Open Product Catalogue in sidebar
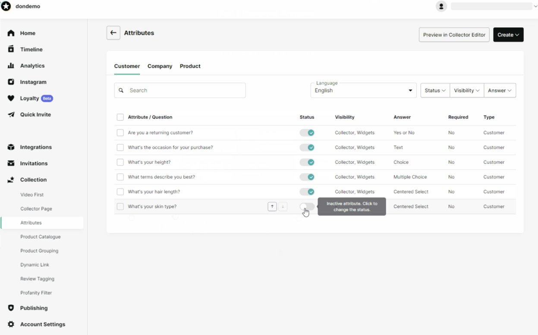The image size is (538, 335). point(41,237)
